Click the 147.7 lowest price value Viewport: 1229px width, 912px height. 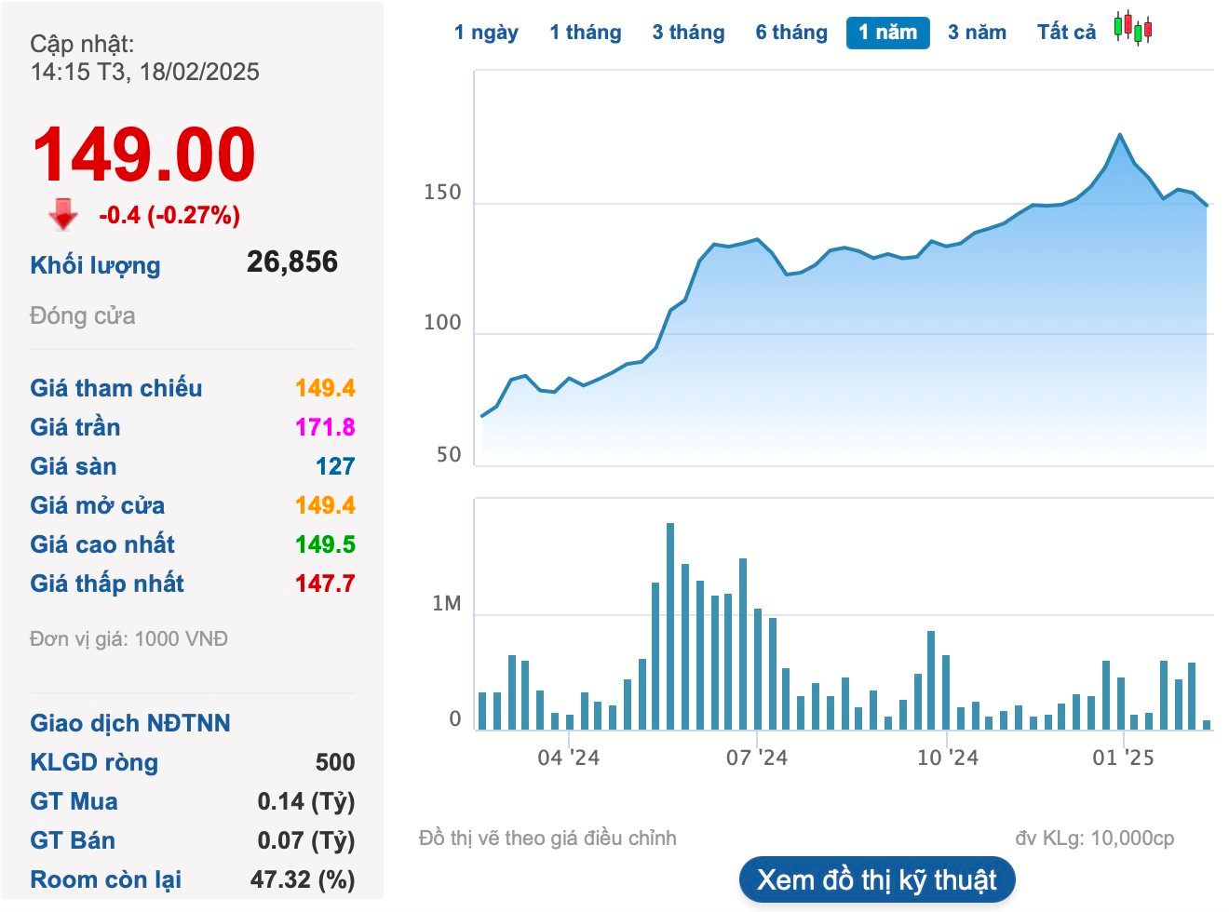point(325,583)
